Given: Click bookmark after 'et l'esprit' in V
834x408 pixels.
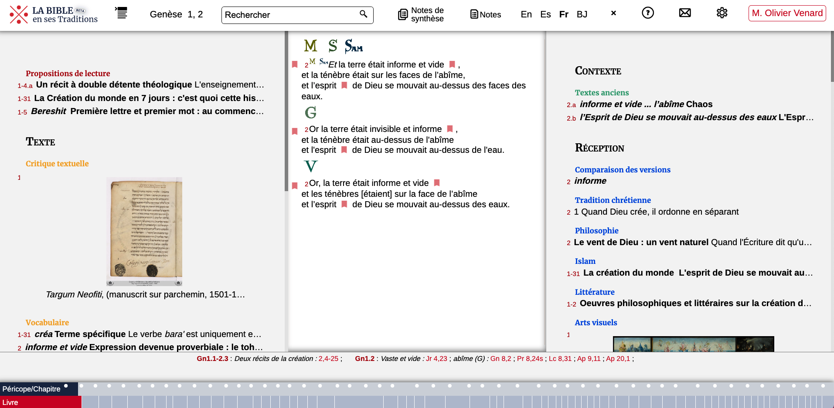Looking at the screenshot, I should pyautogui.click(x=344, y=204).
